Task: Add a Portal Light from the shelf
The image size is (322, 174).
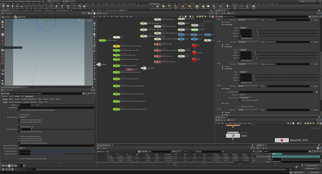Action: click(x=220, y=7)
